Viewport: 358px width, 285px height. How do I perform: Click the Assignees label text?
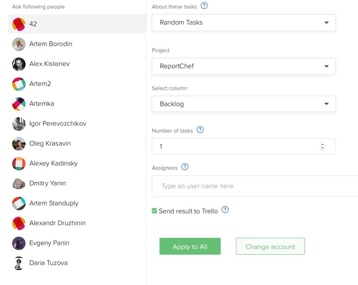[165, 168]
